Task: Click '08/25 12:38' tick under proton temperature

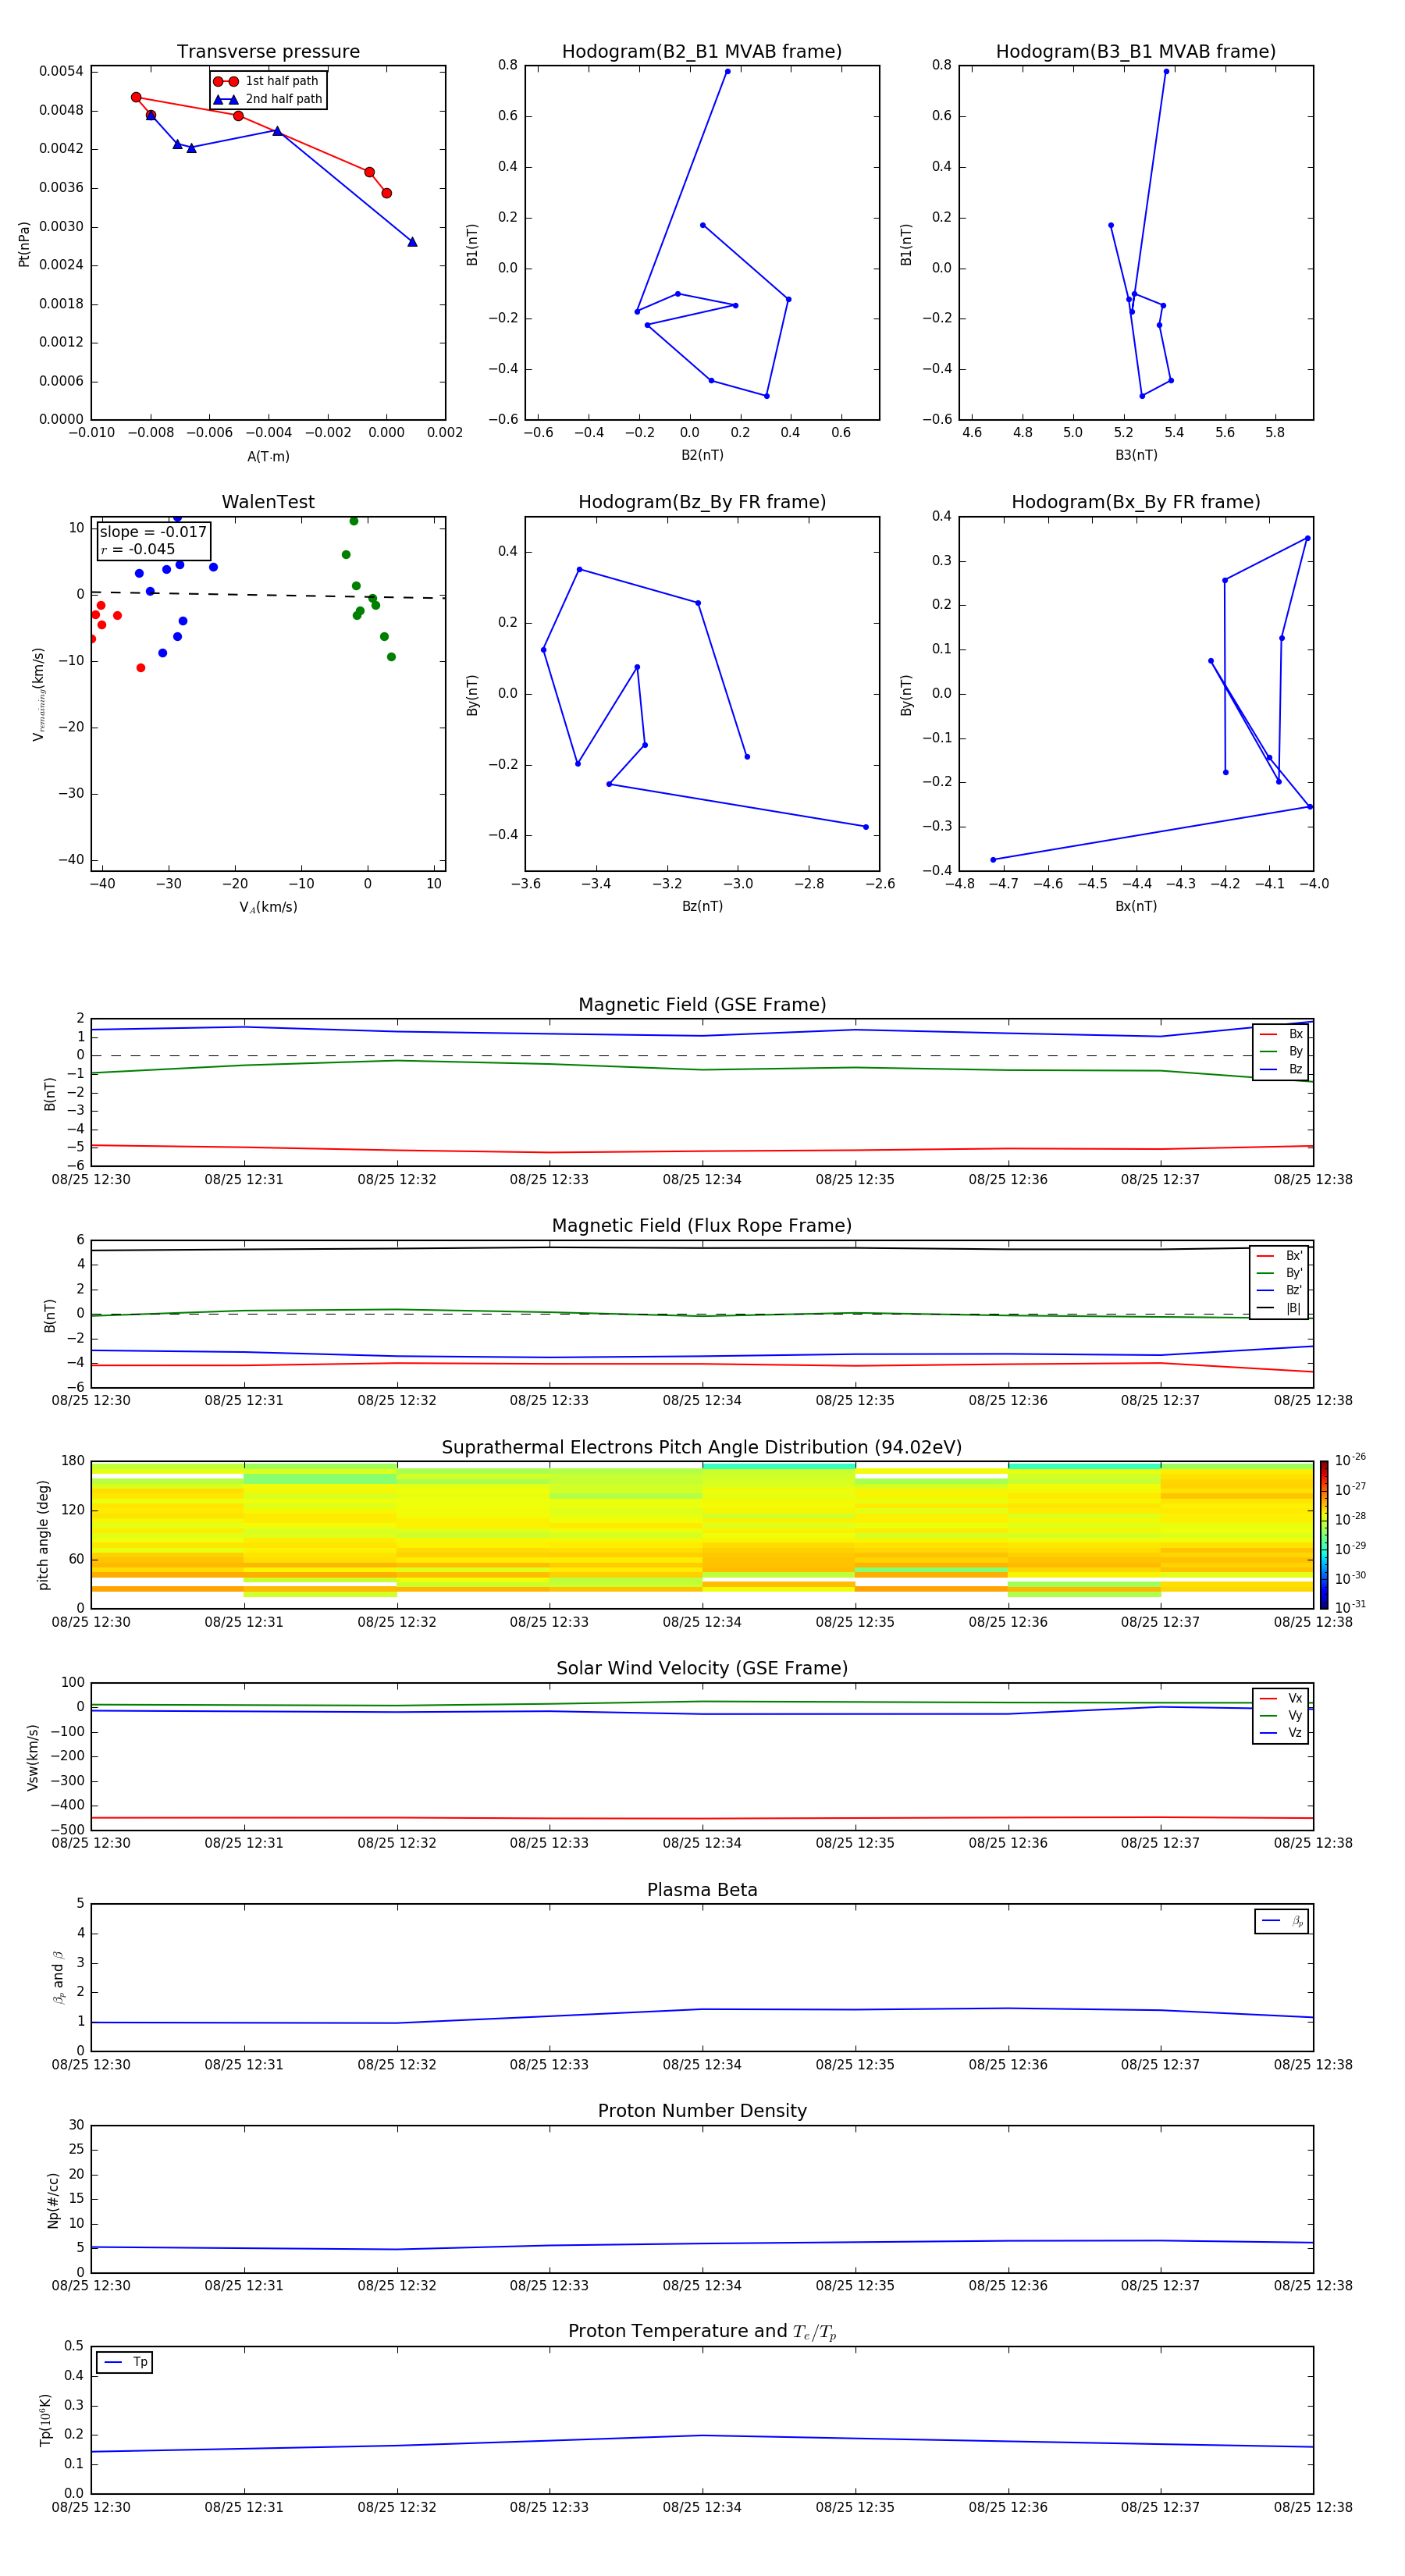Action: [1313, 2508]
